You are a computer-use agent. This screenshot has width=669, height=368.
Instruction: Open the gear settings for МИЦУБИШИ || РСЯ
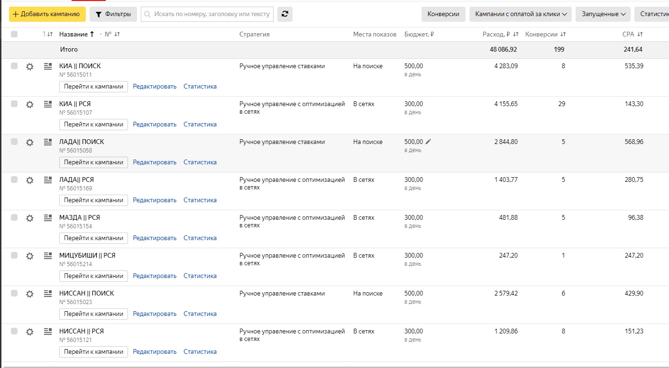tap(30, 256)
